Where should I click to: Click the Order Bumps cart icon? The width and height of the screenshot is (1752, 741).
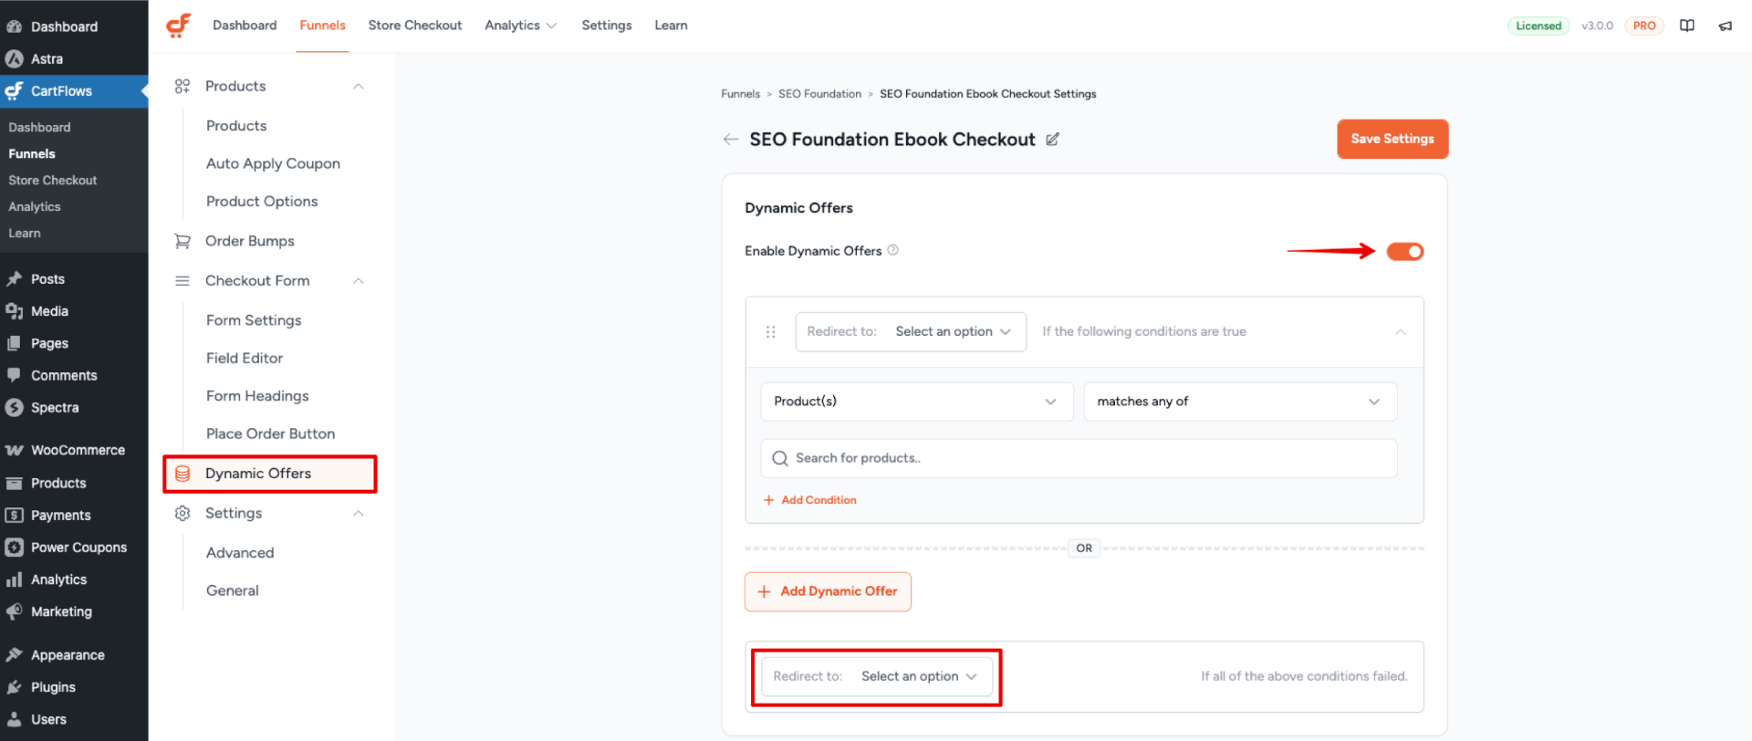(182, 241)
